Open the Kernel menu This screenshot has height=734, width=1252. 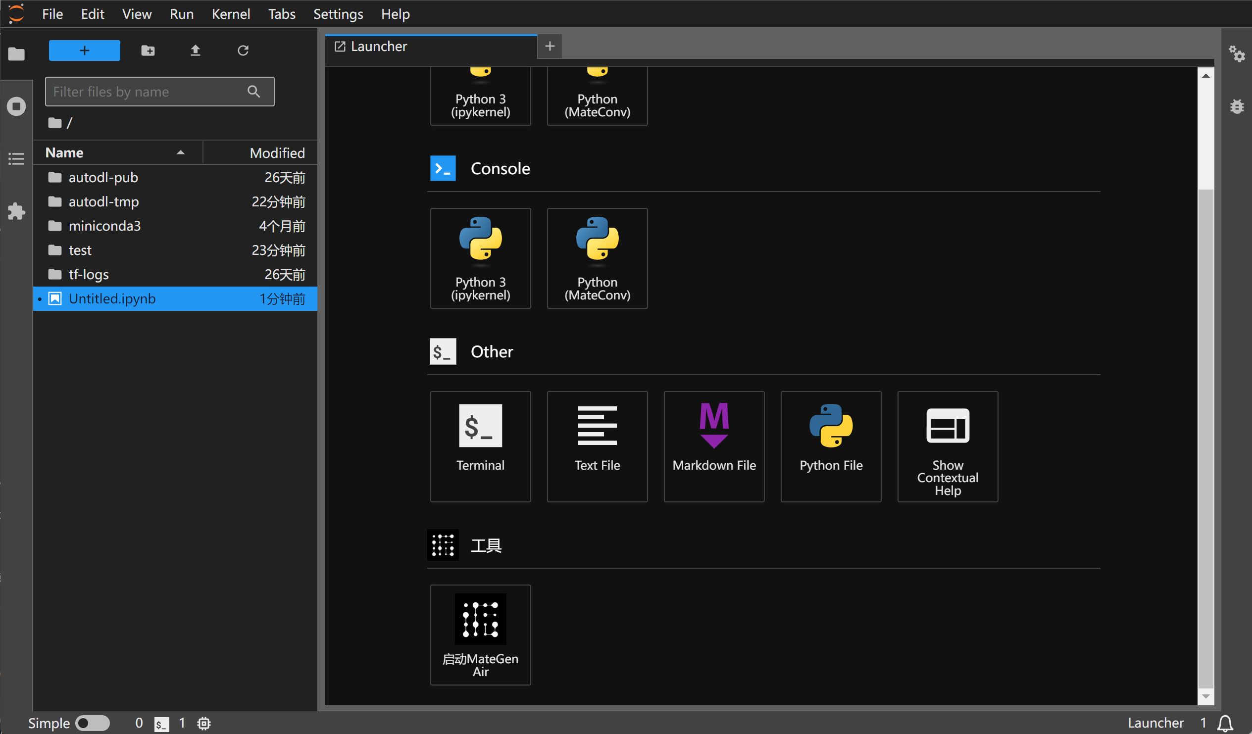[231, 14]
